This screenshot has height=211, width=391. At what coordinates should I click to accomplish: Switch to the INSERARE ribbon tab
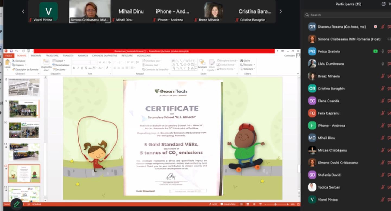pyautogui.click(x=36, y=56)
